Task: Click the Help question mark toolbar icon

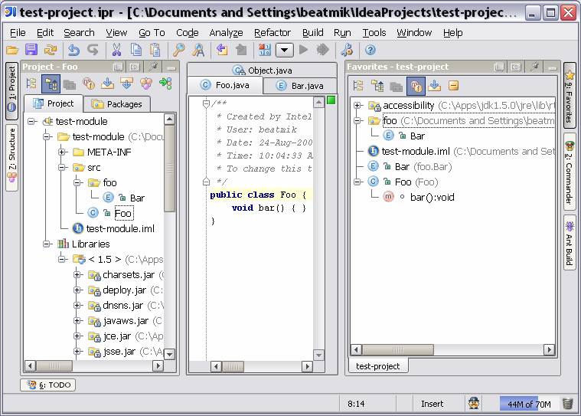Action: click(370, 50)
